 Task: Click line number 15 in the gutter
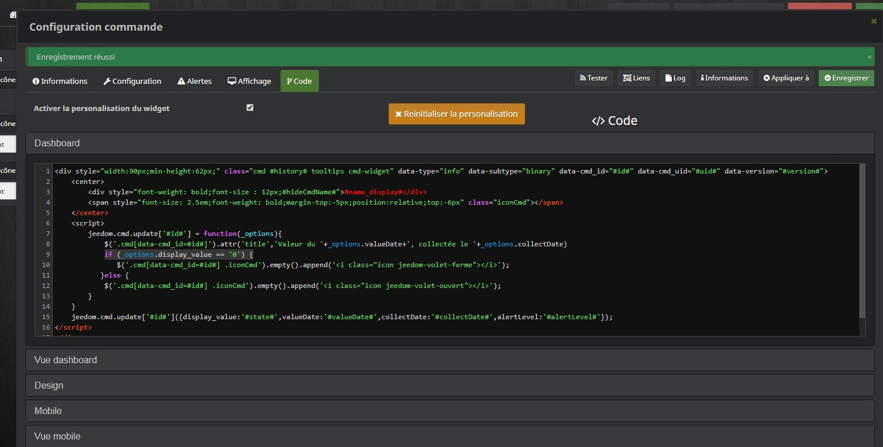46,317
